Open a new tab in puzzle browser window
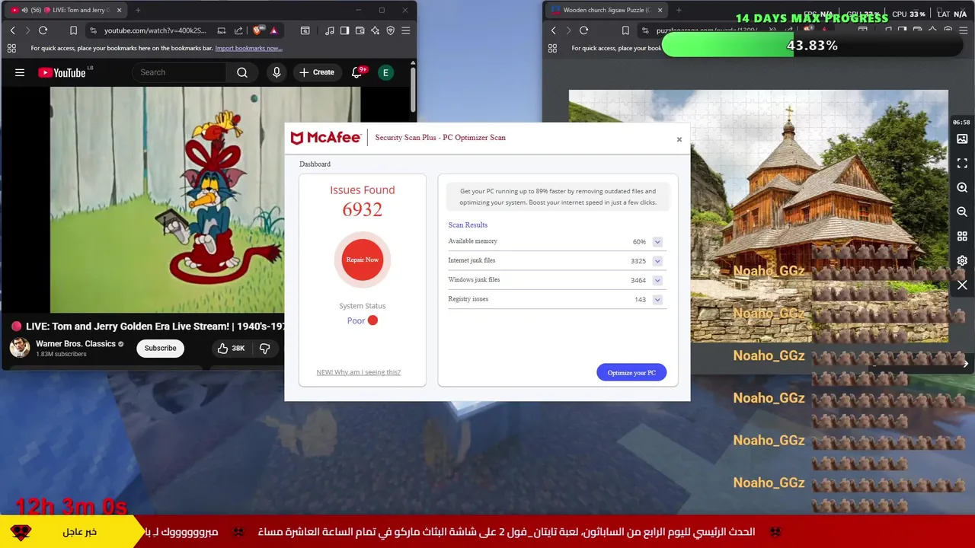The width and height of the screenshot is (975, 548). pos(679,10)
